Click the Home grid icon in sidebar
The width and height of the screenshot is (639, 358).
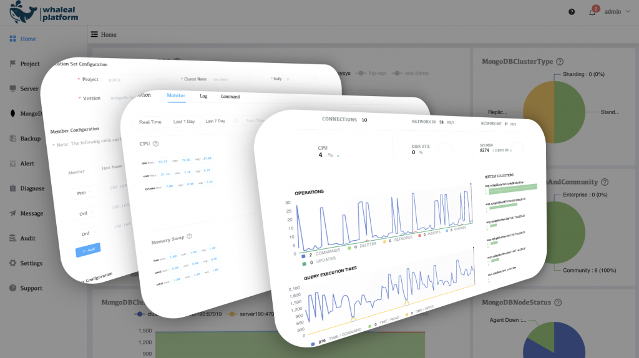click(12, 39)
